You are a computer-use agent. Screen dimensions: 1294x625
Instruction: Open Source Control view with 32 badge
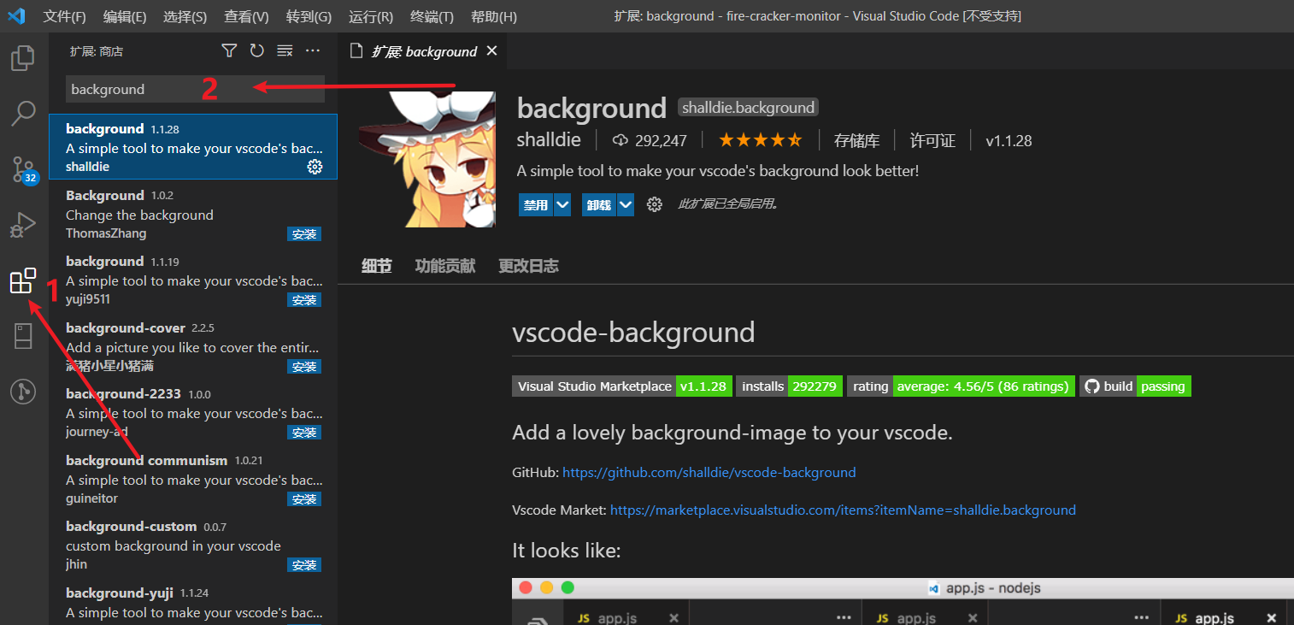click(23, 169)
